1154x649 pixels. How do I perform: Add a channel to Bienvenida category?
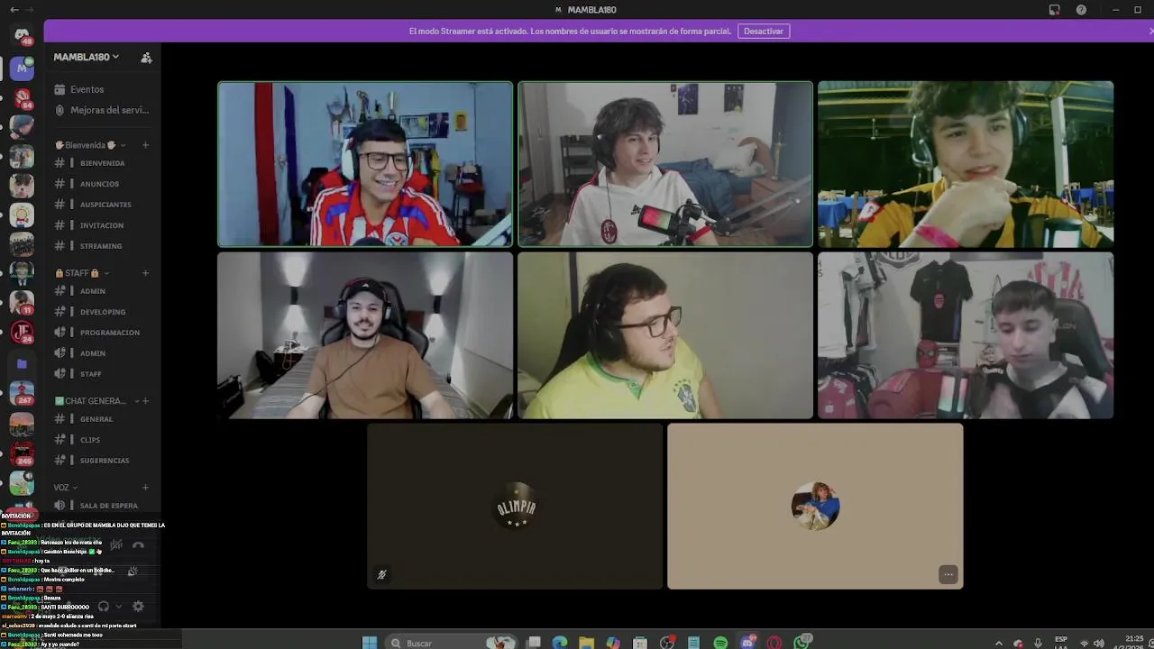pos(145,145)
